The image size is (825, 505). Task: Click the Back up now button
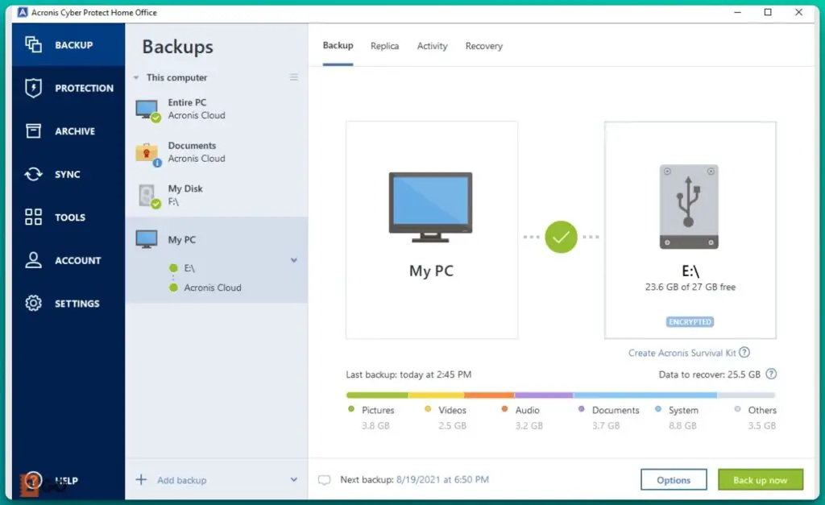click(760, 480)
